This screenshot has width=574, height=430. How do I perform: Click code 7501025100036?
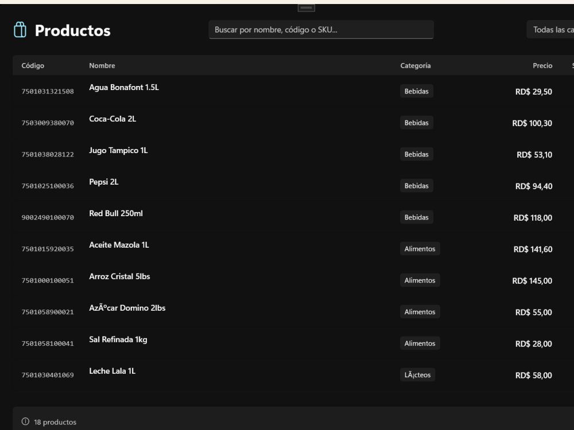(x=48, y=186)
